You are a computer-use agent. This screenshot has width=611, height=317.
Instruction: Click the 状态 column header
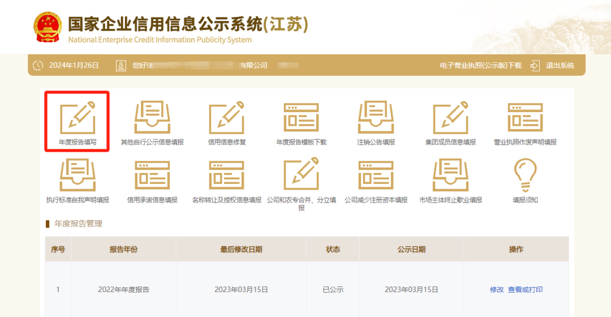coord(333,249)
